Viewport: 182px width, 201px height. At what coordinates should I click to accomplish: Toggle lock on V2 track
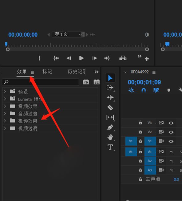pos(141,132)
